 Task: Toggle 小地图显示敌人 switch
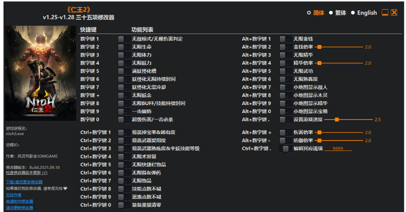tap(285, 87)
